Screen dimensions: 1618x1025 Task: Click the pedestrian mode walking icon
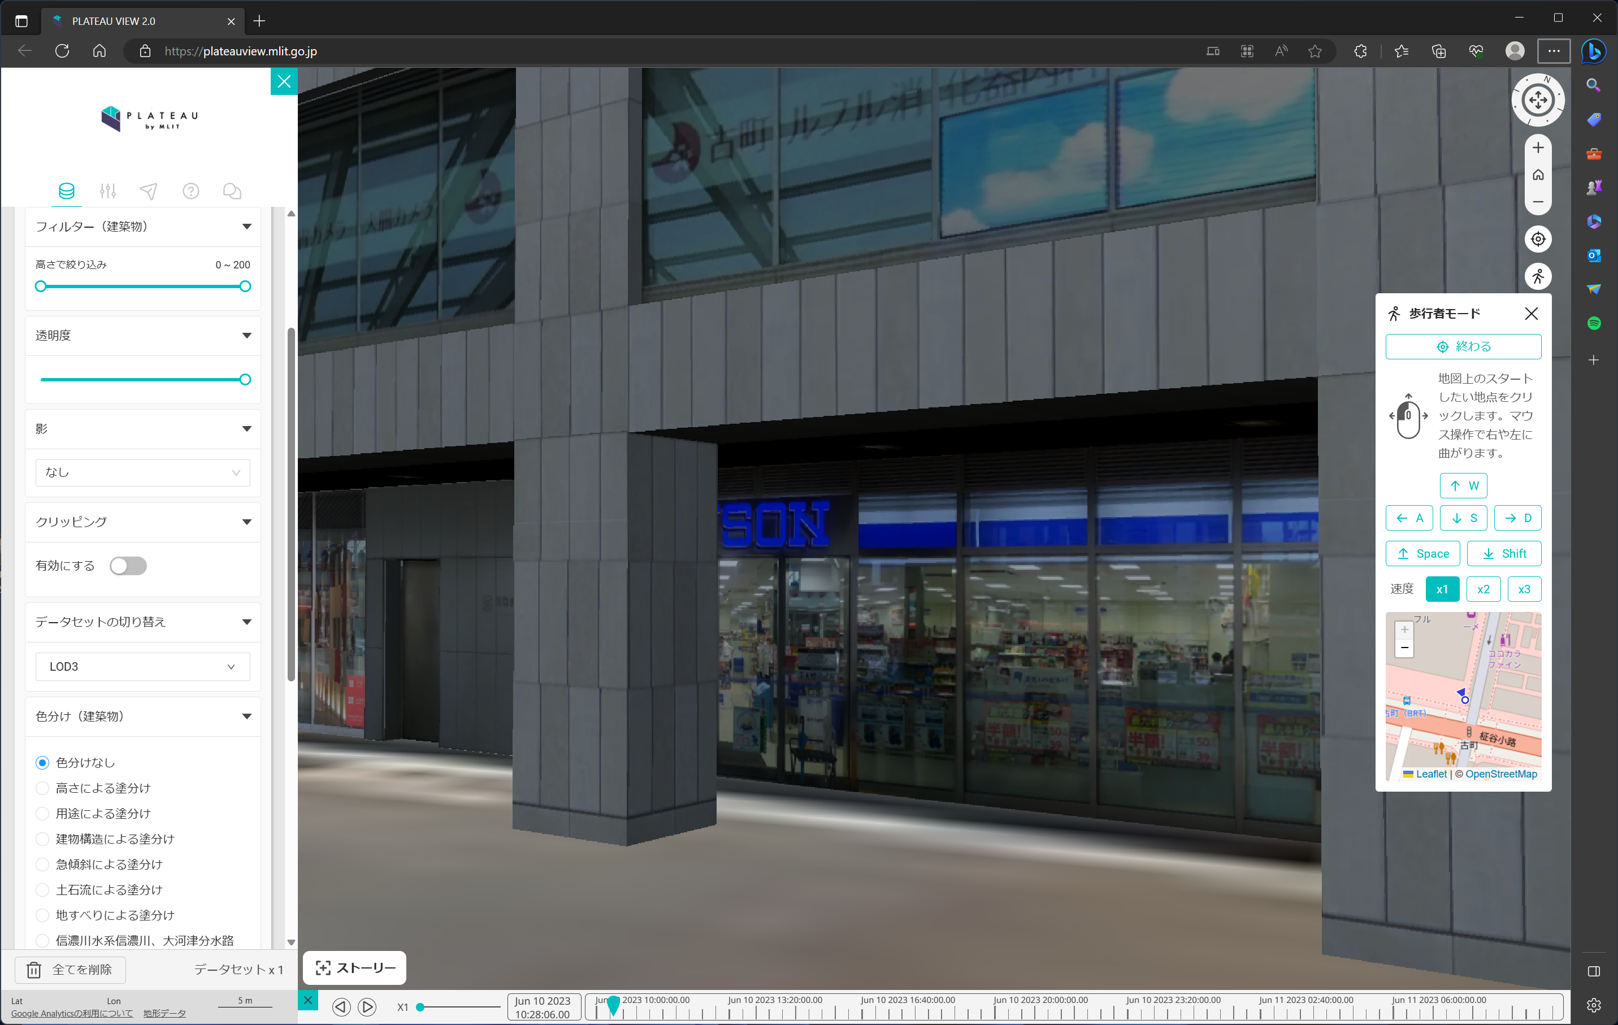coord(1539,276)
